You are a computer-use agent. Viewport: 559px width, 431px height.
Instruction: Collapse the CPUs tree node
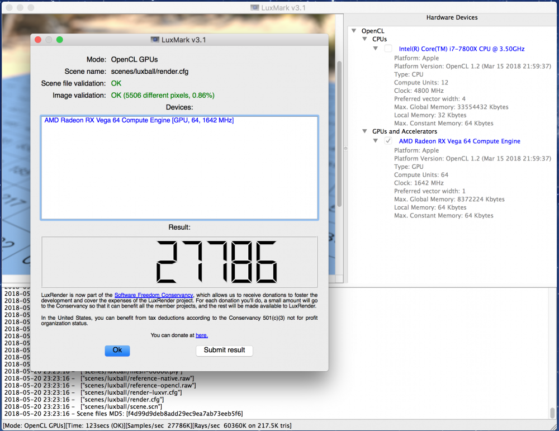point(364,39)
